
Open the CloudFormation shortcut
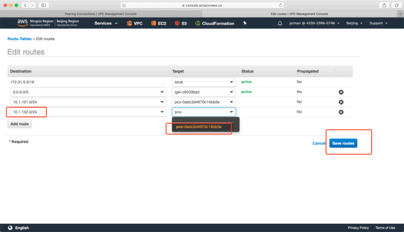click(215, 23)
